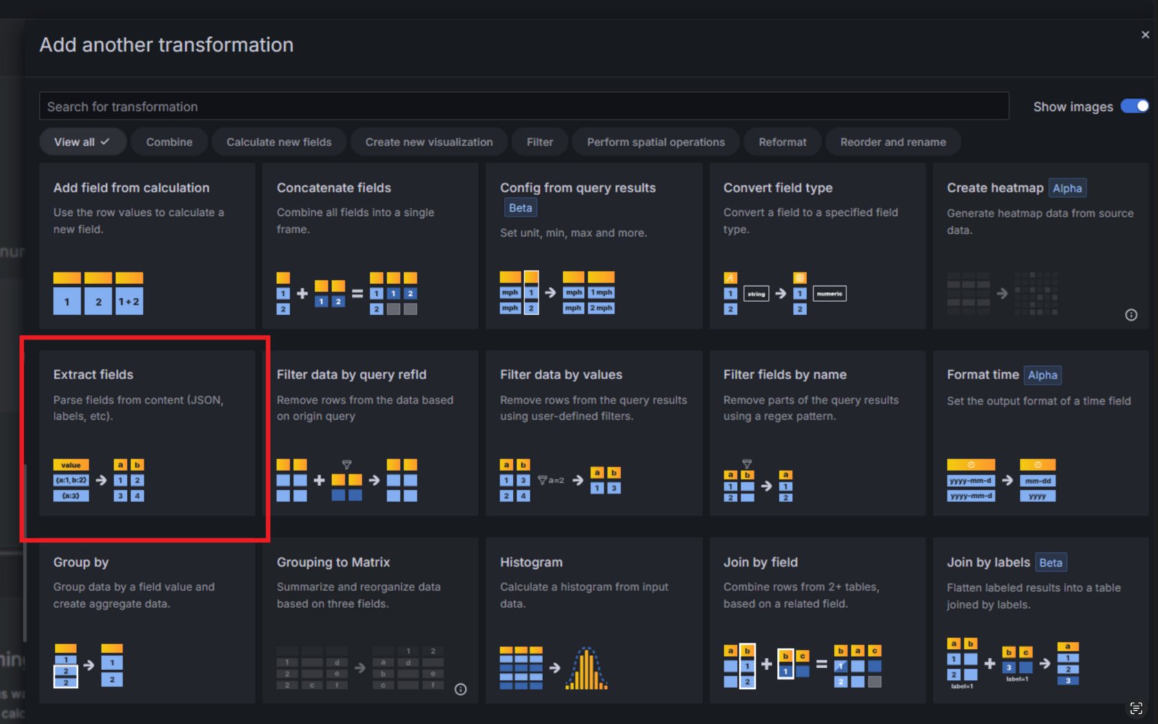Click the Beta badge on Join by labels
This screenshot has width=1158, height=724.
[x=1050, y=563]
